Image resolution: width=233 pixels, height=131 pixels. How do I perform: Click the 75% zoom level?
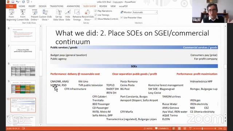click(x=220, y=128)
